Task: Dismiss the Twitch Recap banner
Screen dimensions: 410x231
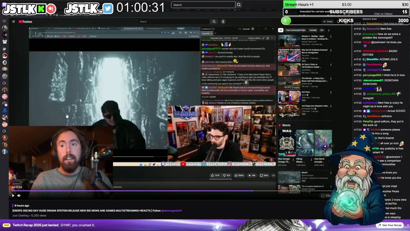Action: point(407,225)
